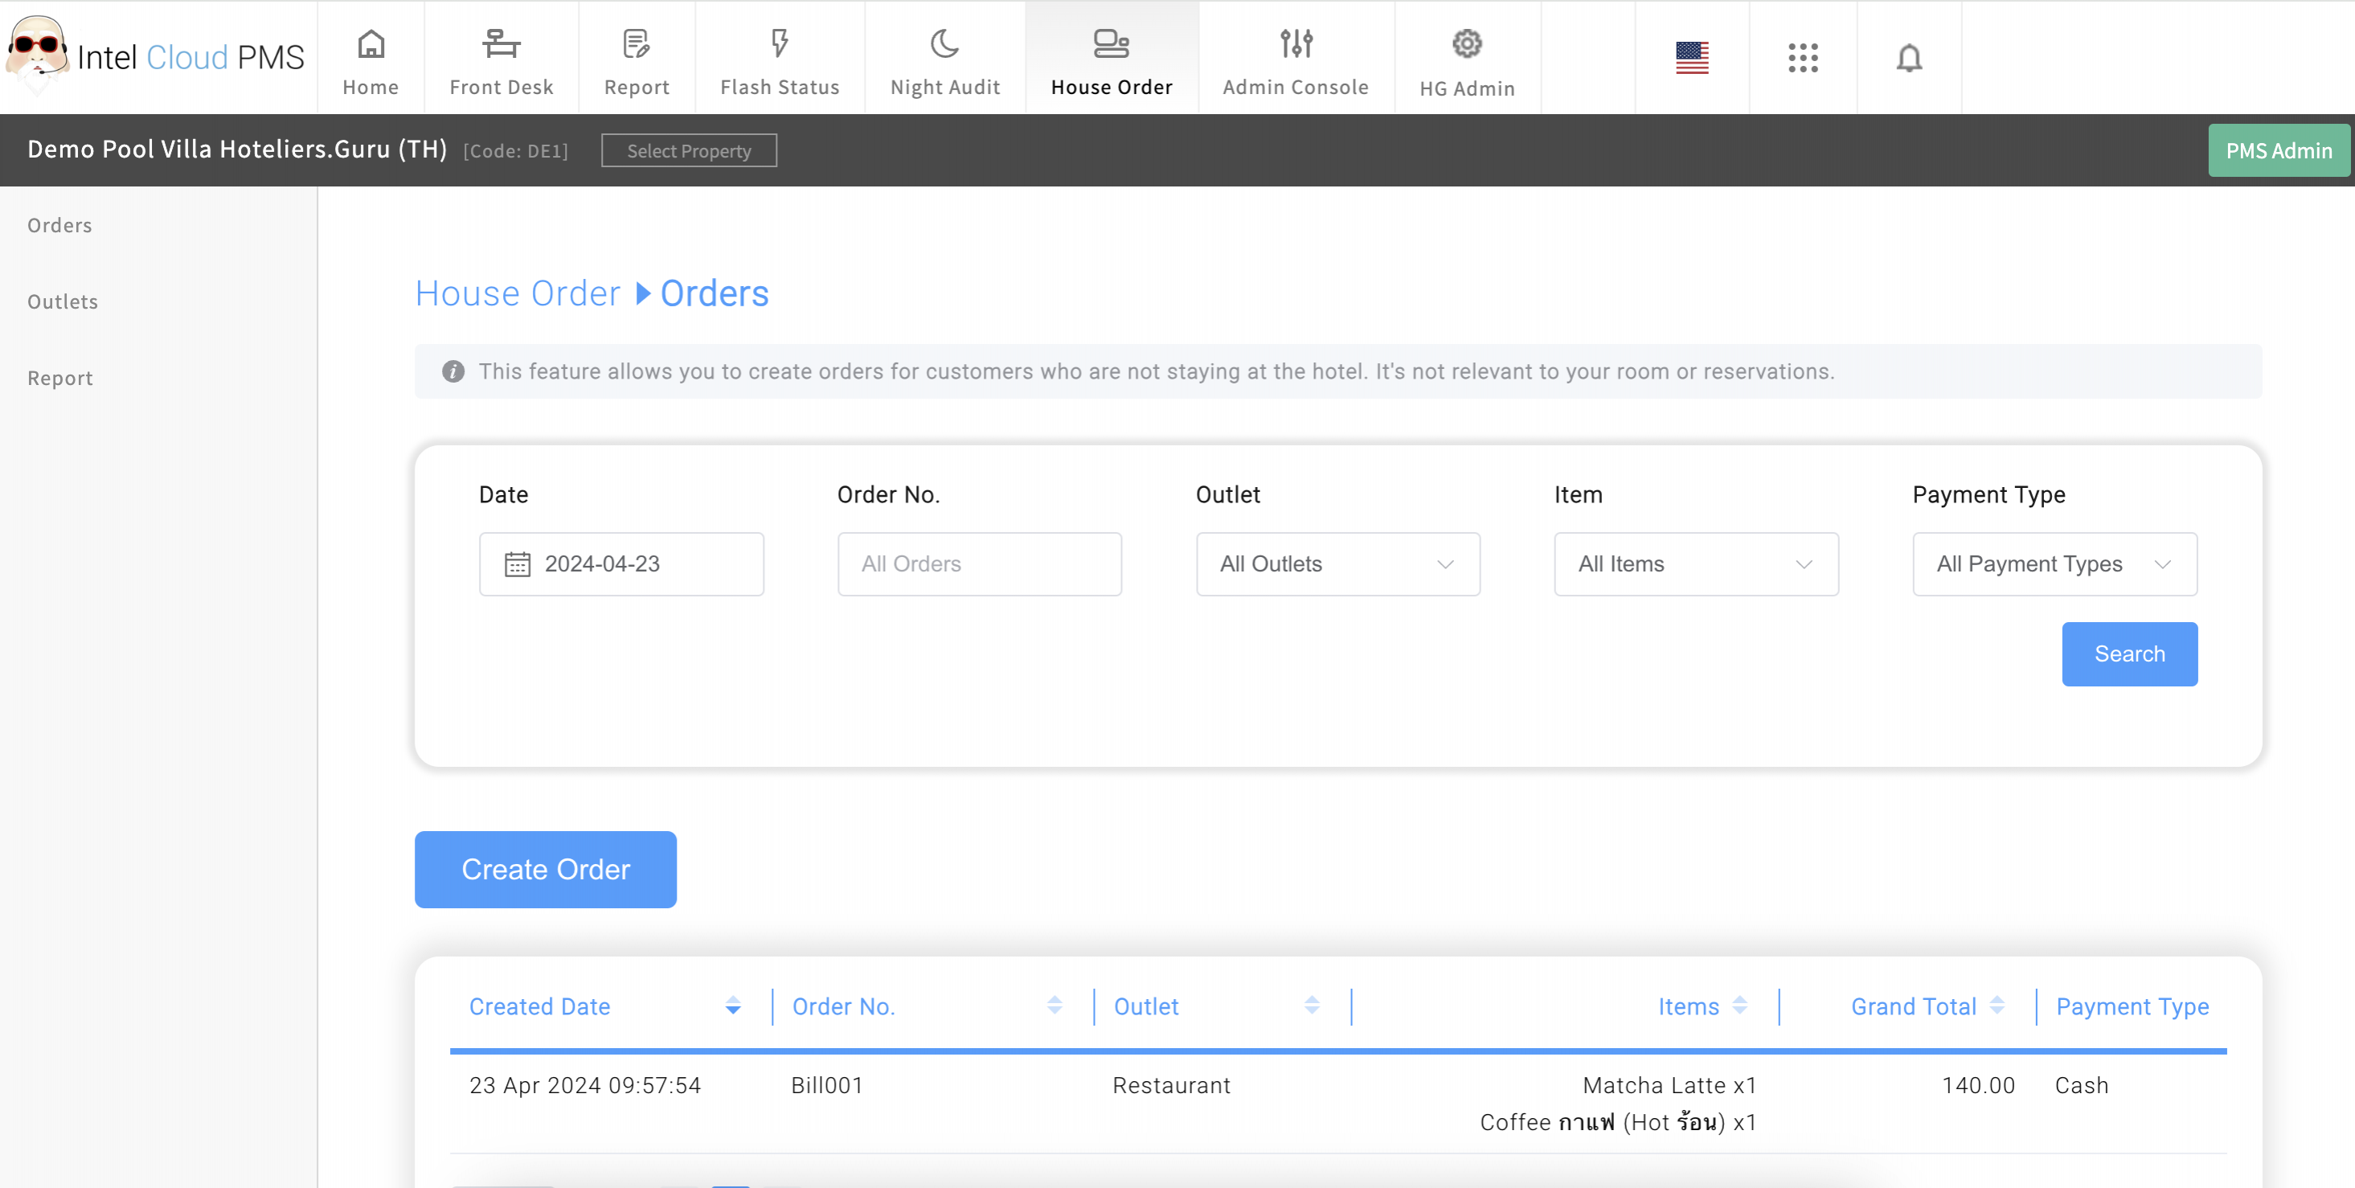Expand the All Outlets dropdown
The height and width of the screenshot is (1188, 2355).
1337,564
